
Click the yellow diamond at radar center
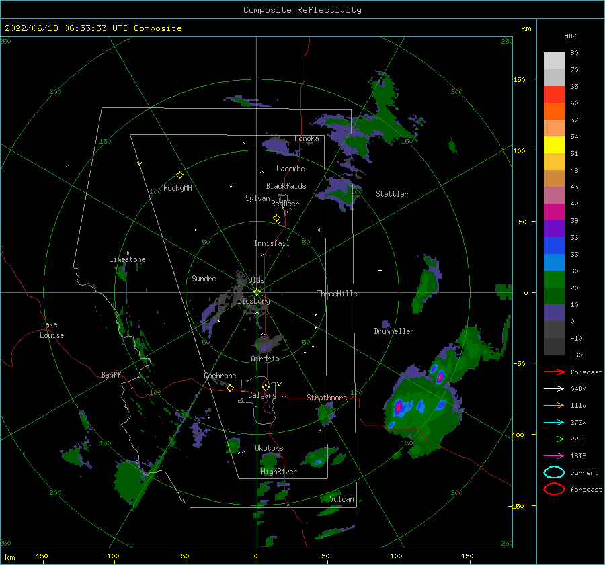[x=257, y=292]
